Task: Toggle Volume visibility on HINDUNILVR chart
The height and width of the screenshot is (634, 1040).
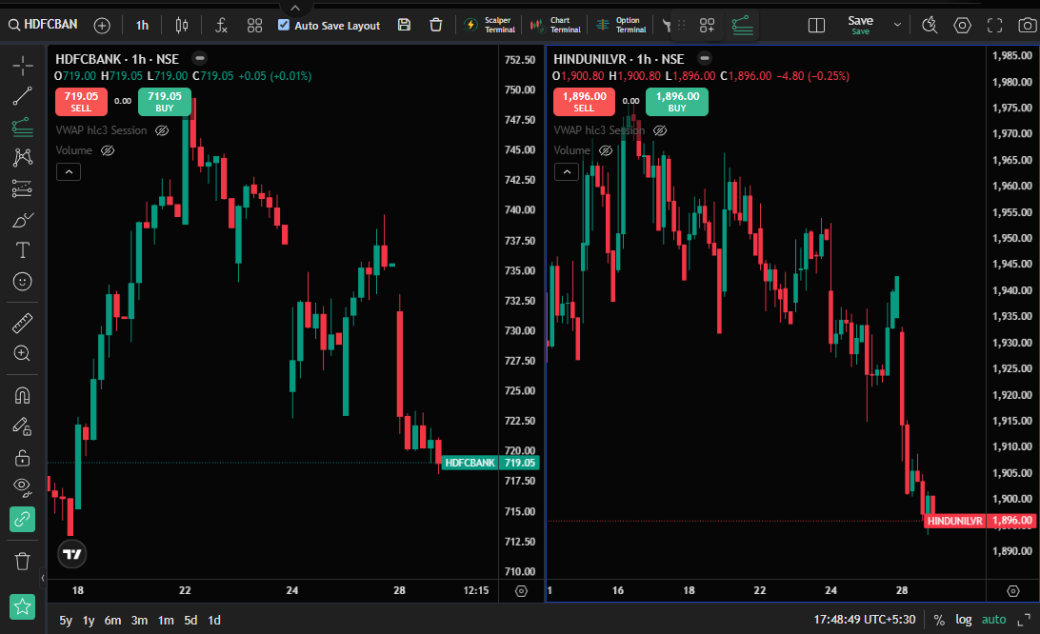Action: click(x=606, y=150)
